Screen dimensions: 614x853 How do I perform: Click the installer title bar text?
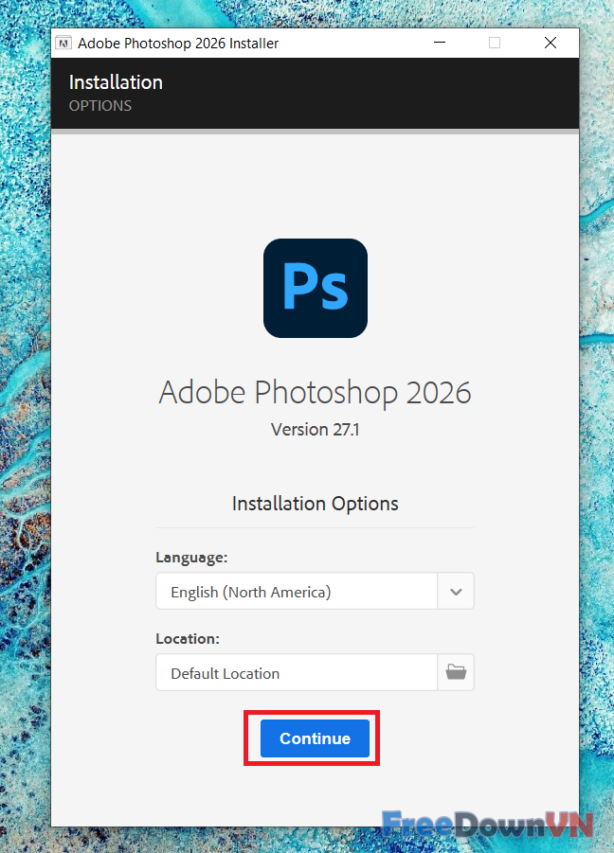coord(178,43)
